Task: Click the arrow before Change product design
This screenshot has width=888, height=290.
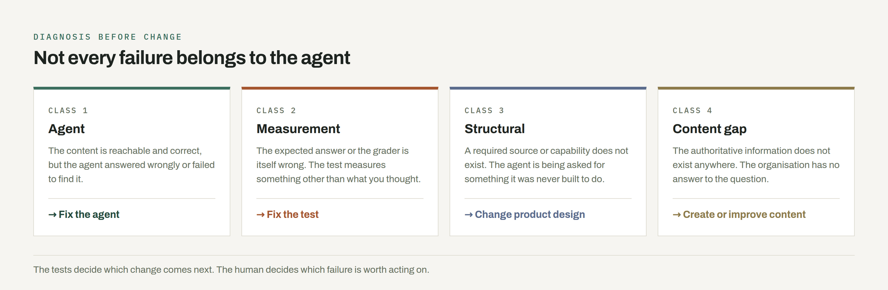Action: pos(469,215)
